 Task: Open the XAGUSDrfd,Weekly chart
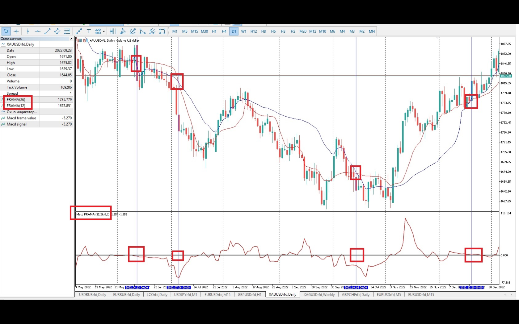tap(319, 295)
